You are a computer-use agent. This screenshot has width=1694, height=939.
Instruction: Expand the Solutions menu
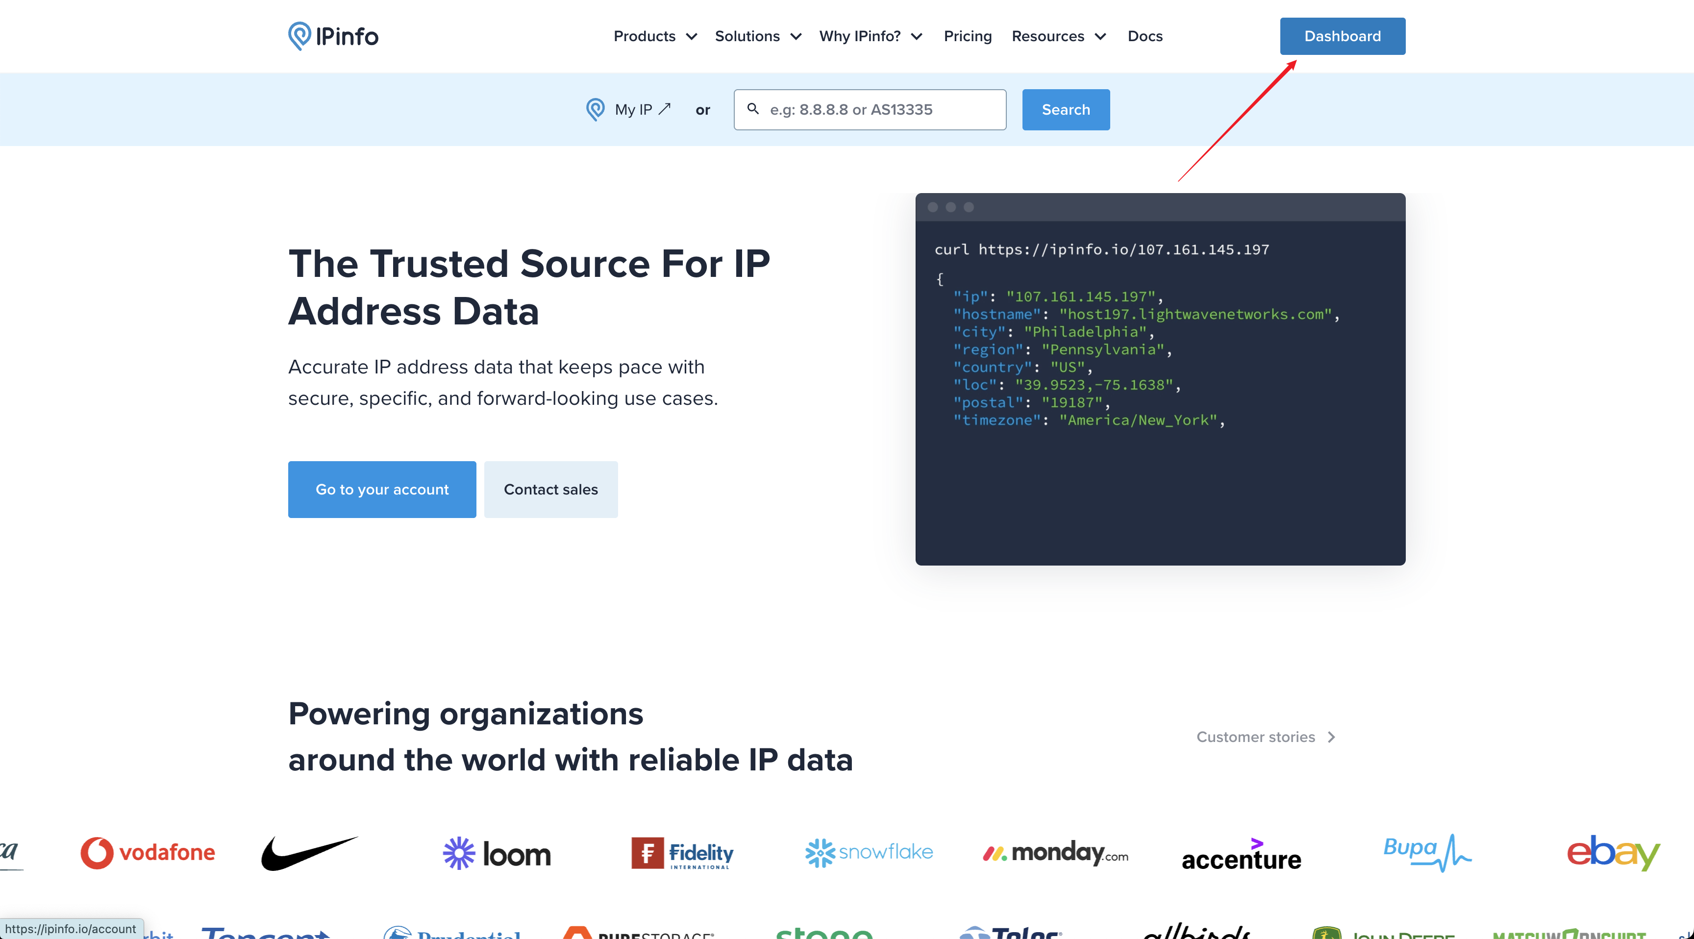(x=758, y=36)
